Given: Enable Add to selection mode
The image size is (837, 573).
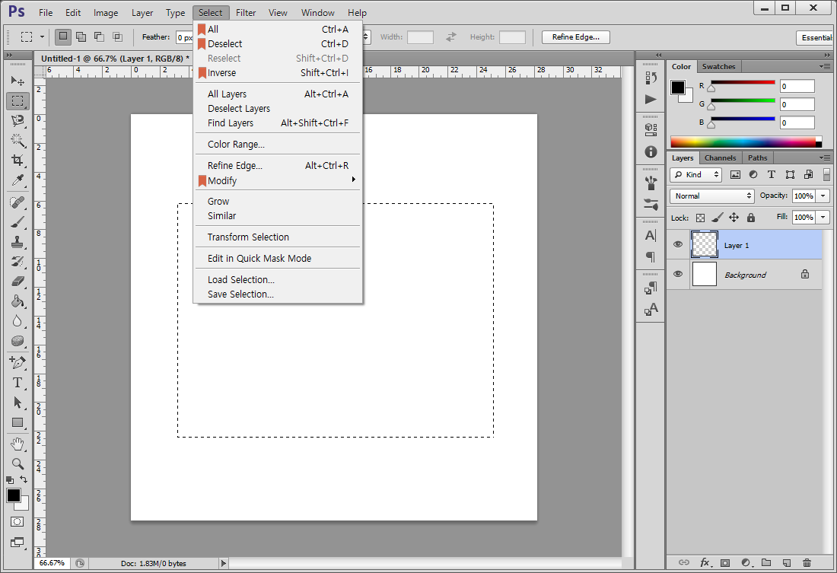Looking at the screenshot, I should tap(81, 37).
